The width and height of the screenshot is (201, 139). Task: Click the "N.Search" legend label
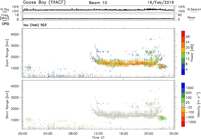click(x=194, y=9)
